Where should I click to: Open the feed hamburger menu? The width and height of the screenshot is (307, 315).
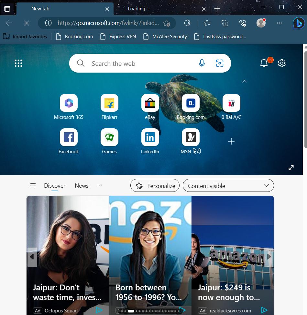[33, 185]
